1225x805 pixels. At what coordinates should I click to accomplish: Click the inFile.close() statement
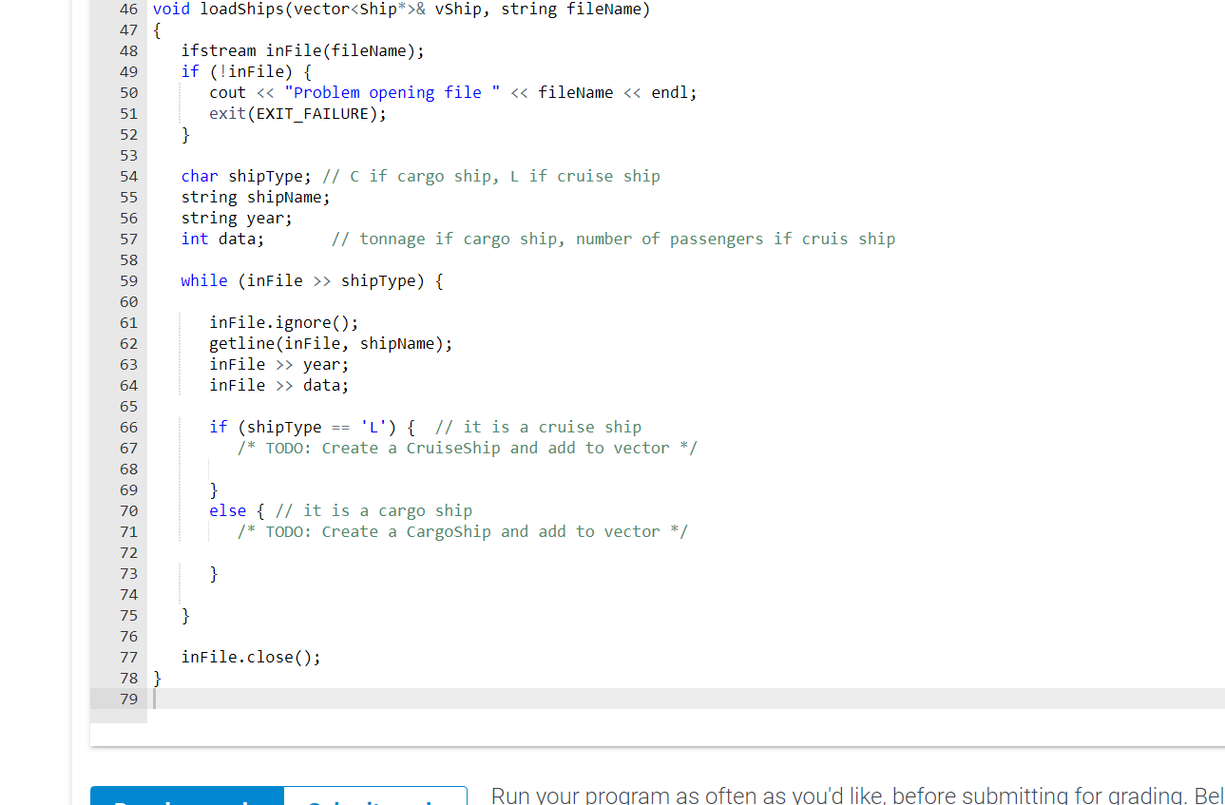click(250, 657)
